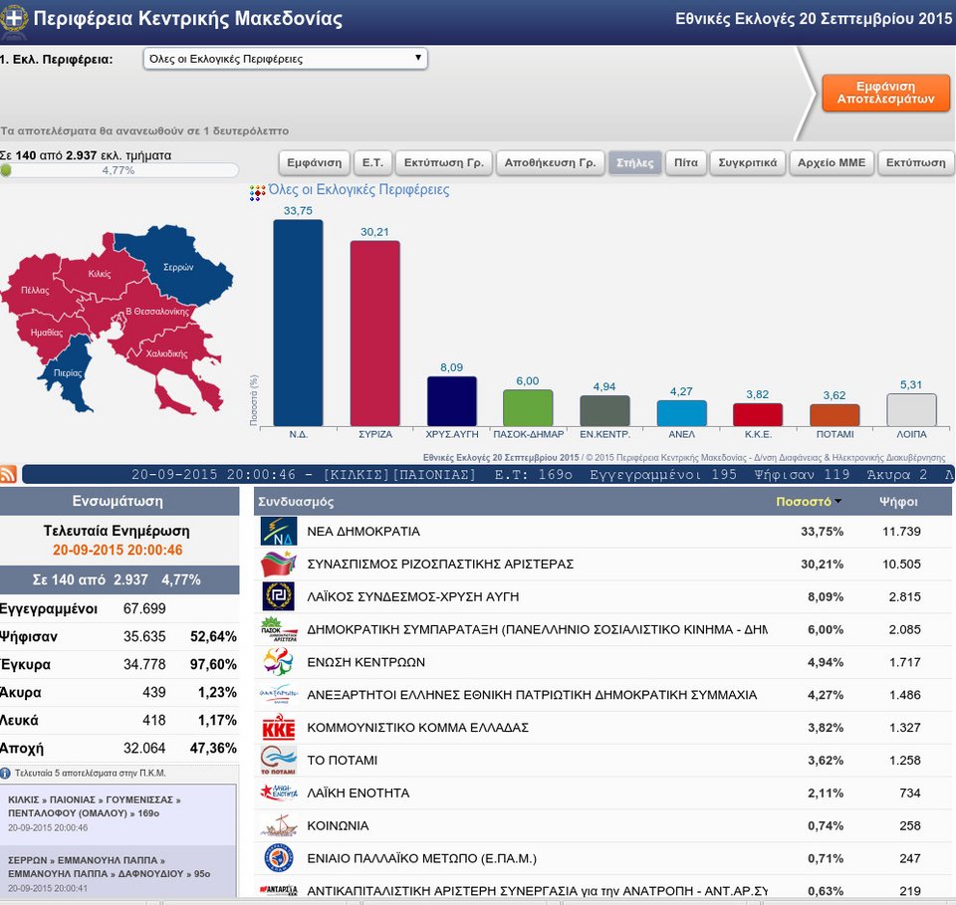Click the 4,77% progress bar
The width and height of the screenshot is (956, 905).
pos(119,170)
